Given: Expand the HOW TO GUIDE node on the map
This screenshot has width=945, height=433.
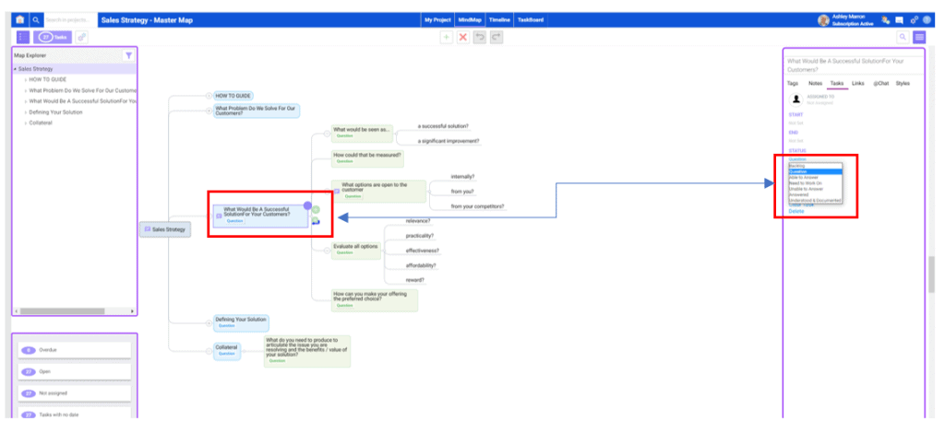Looking at the screenshot, I should pos(209,96).
